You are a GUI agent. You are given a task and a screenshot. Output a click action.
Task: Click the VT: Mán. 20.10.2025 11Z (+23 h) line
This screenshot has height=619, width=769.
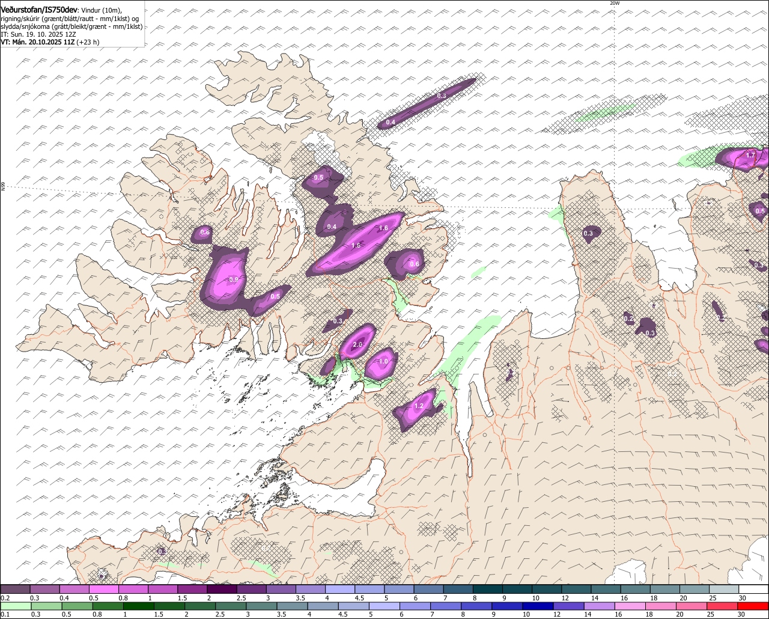(x=50, y=43)
